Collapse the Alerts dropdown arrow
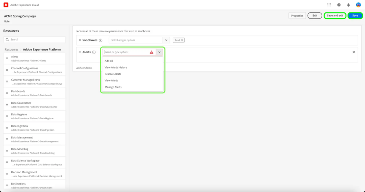This screenshot has width=365, height=192. 159,52
